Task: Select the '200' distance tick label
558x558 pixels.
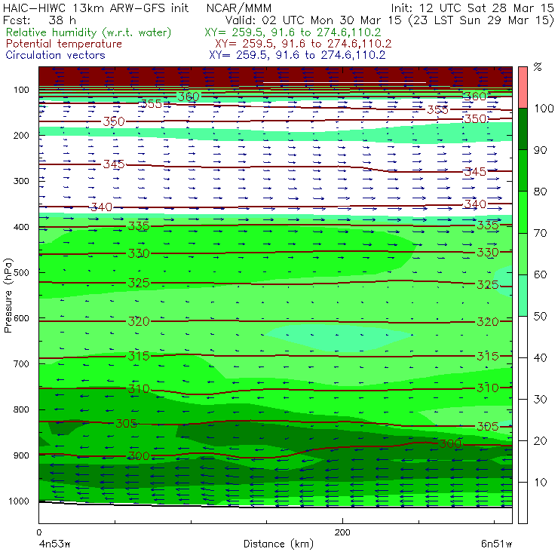Action: pos(342,532)
